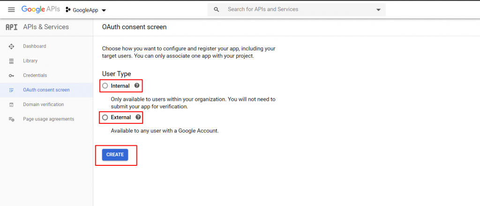Open the GoogleApp project selector dropdown

point(86,10)
